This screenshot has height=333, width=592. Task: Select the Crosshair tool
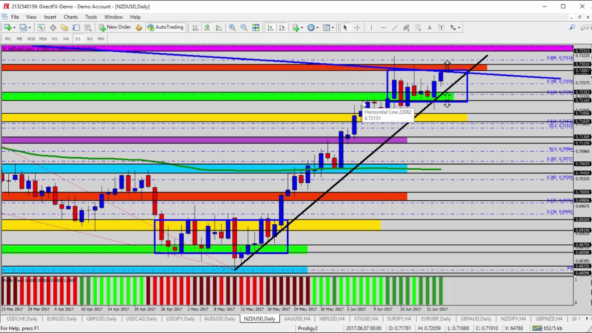pyautogui.click(x=357, y=28)
